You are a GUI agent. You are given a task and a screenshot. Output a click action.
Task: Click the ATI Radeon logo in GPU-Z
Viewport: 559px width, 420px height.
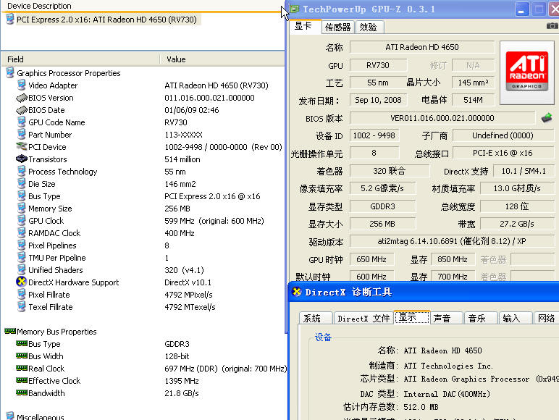527,72
